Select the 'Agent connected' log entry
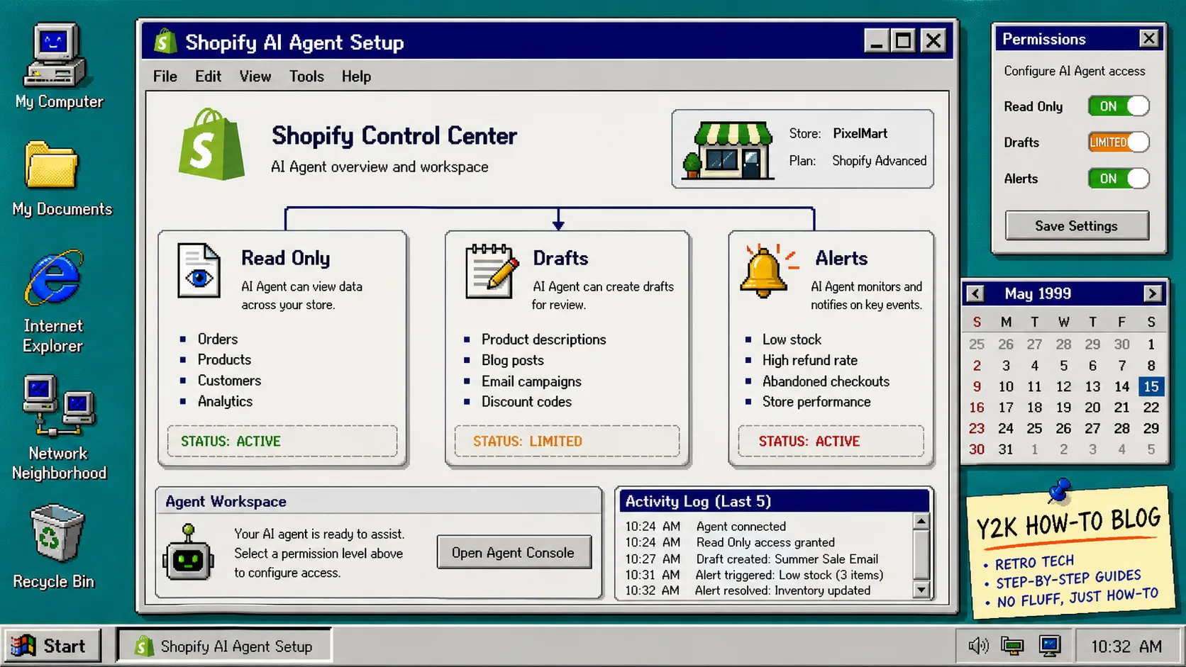This screenshot has width=1186, height=667. point(741,527)
